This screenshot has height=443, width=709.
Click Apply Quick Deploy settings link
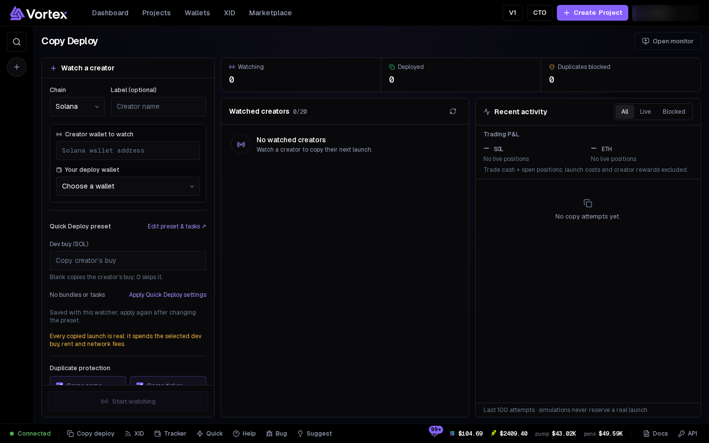[167, 295]
